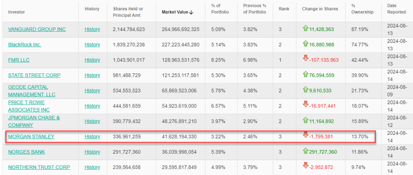
Task: View History for Price T Rowe
Action: [x=92, y=106]
